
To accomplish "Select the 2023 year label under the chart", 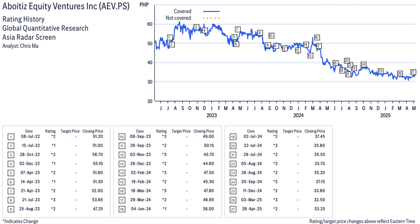I will click(212, 116).
